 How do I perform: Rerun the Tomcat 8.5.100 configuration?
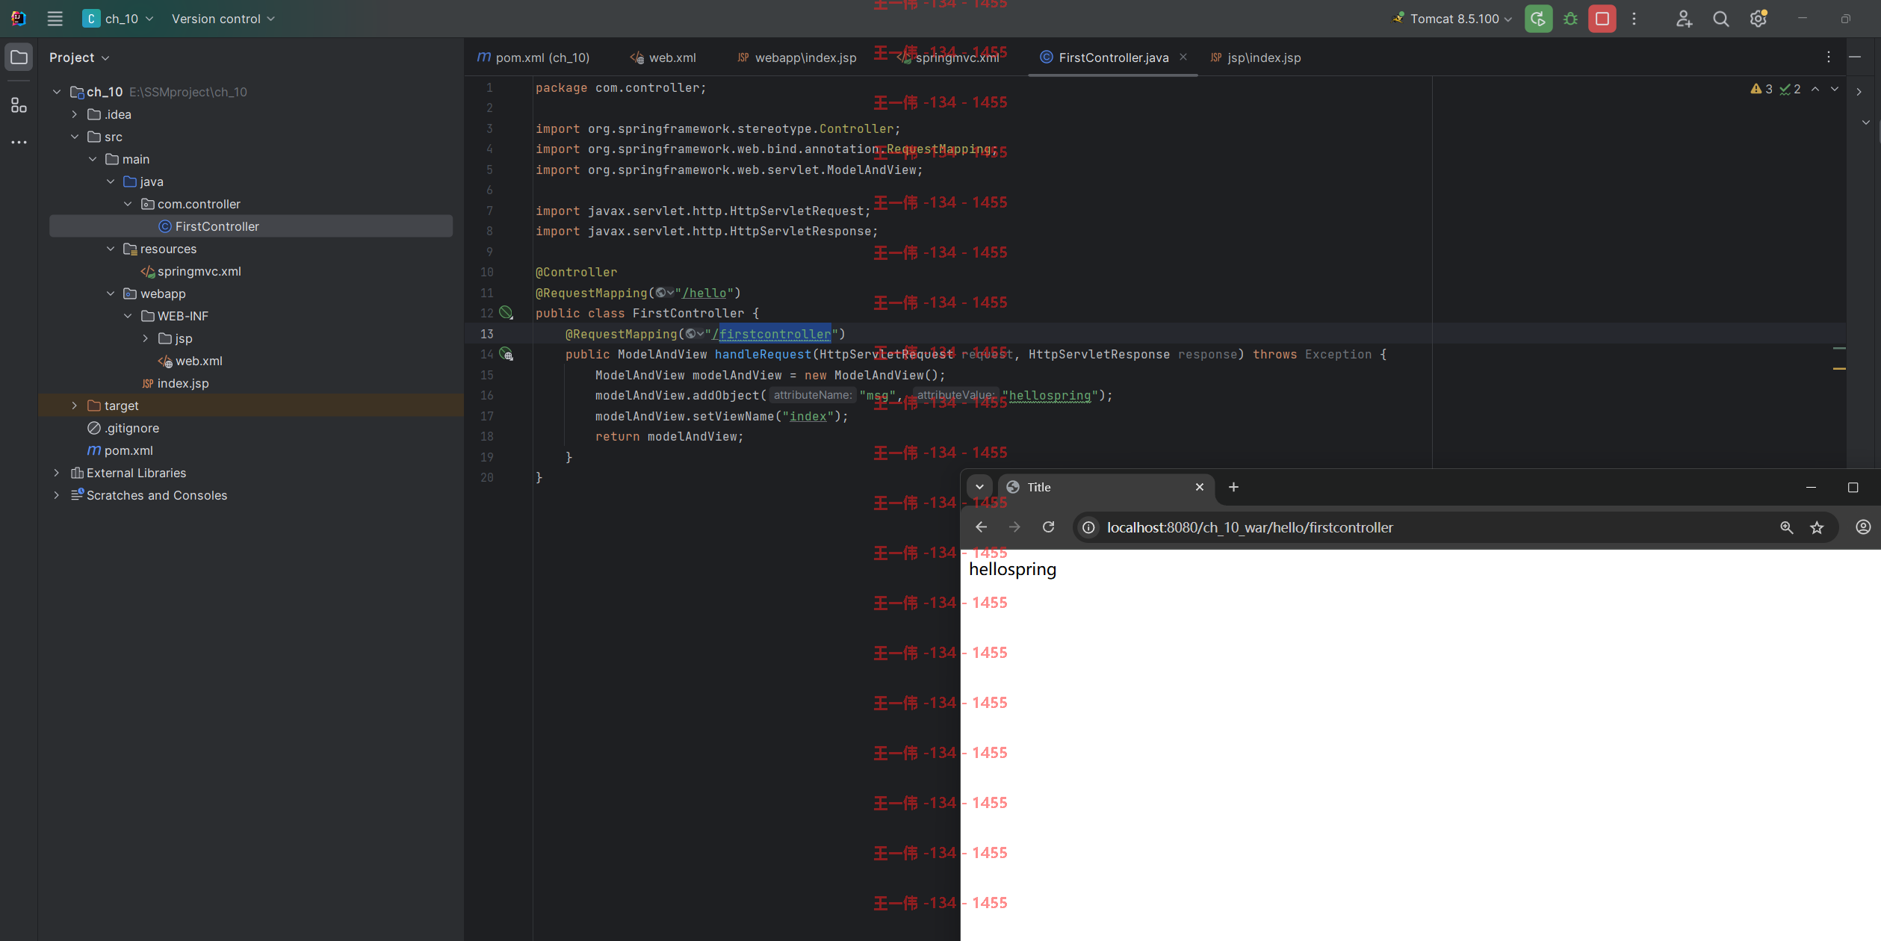tap(1538, 19)
